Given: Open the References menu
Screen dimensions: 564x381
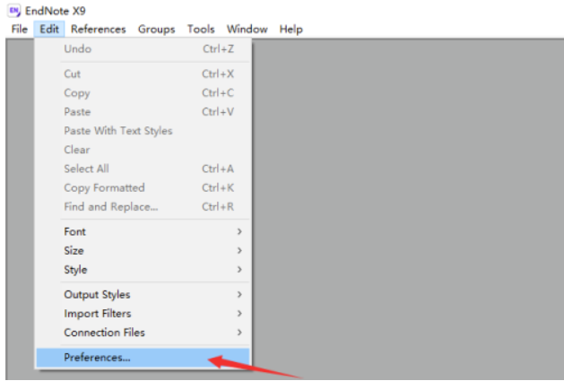Looking at the screenshot, I should (x=99, y=30).
